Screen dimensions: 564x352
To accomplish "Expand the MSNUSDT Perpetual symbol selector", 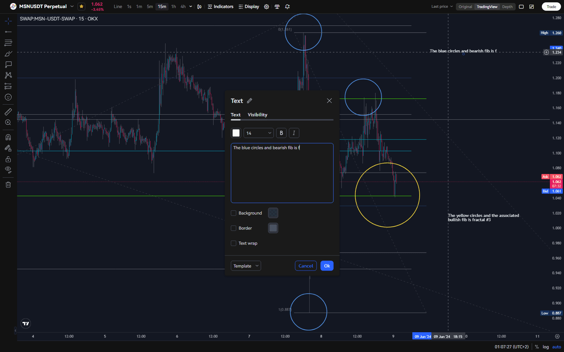I will [72, 6].
